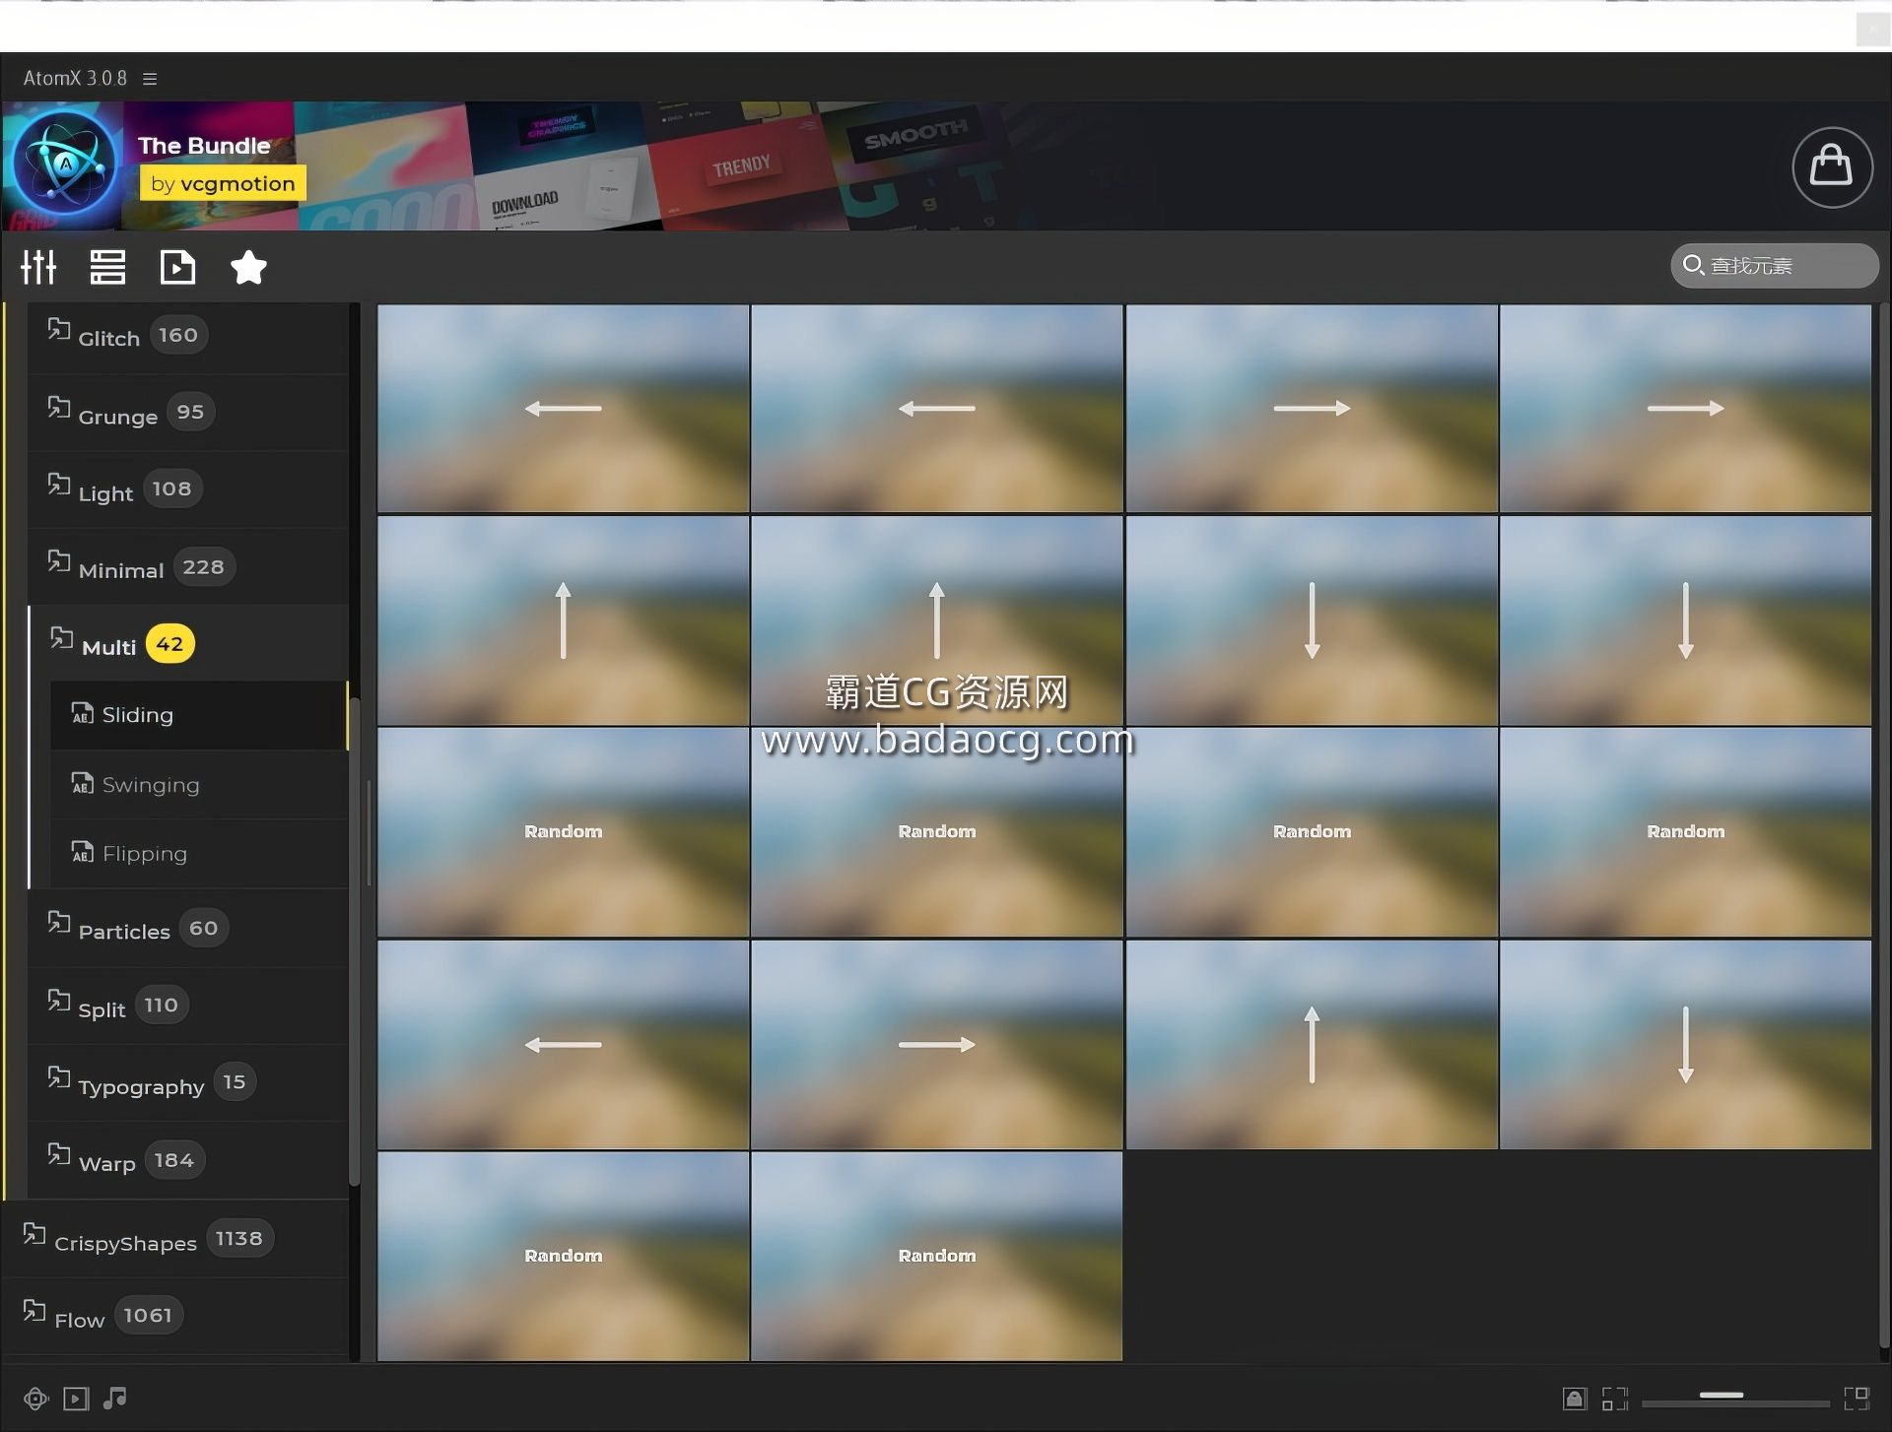Click the Grunge folder icon

tap(59, 407)
